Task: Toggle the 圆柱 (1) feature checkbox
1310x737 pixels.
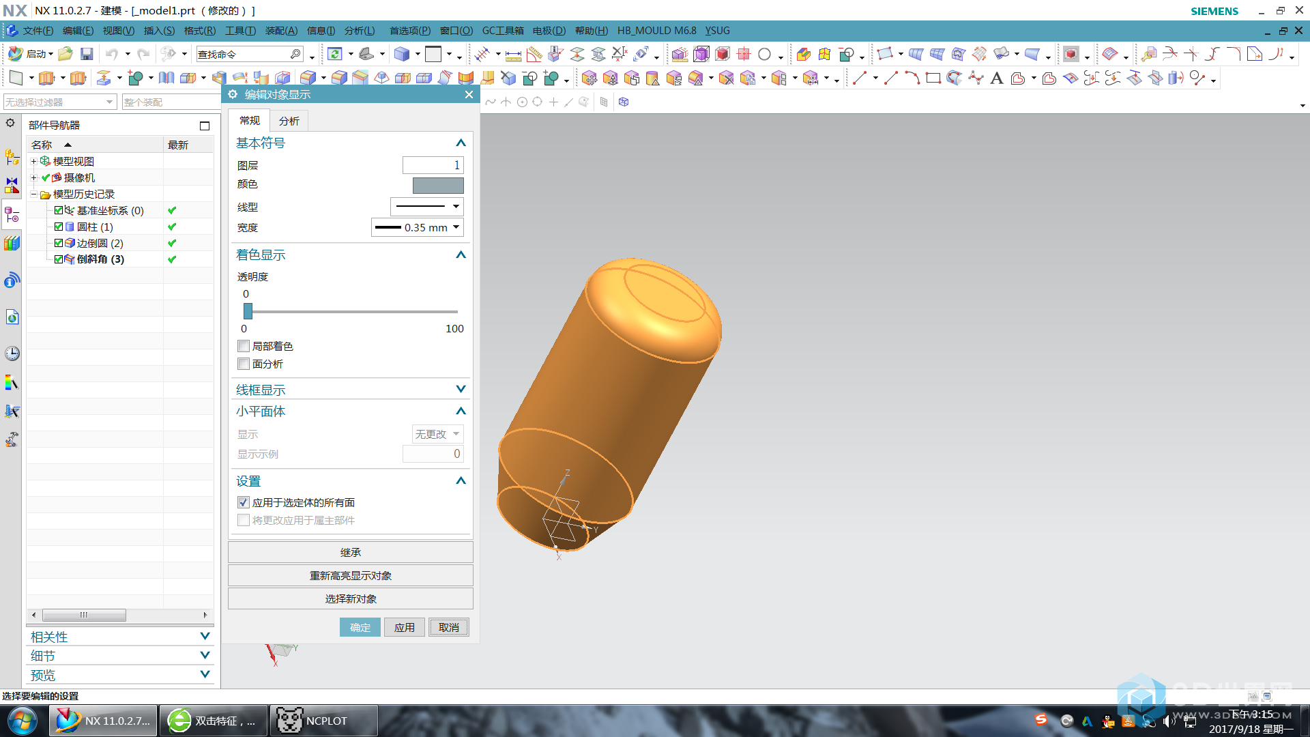Action: pyautogui.click(x=59, y=227)
